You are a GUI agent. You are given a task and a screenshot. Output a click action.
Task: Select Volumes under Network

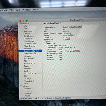point(28,94)
